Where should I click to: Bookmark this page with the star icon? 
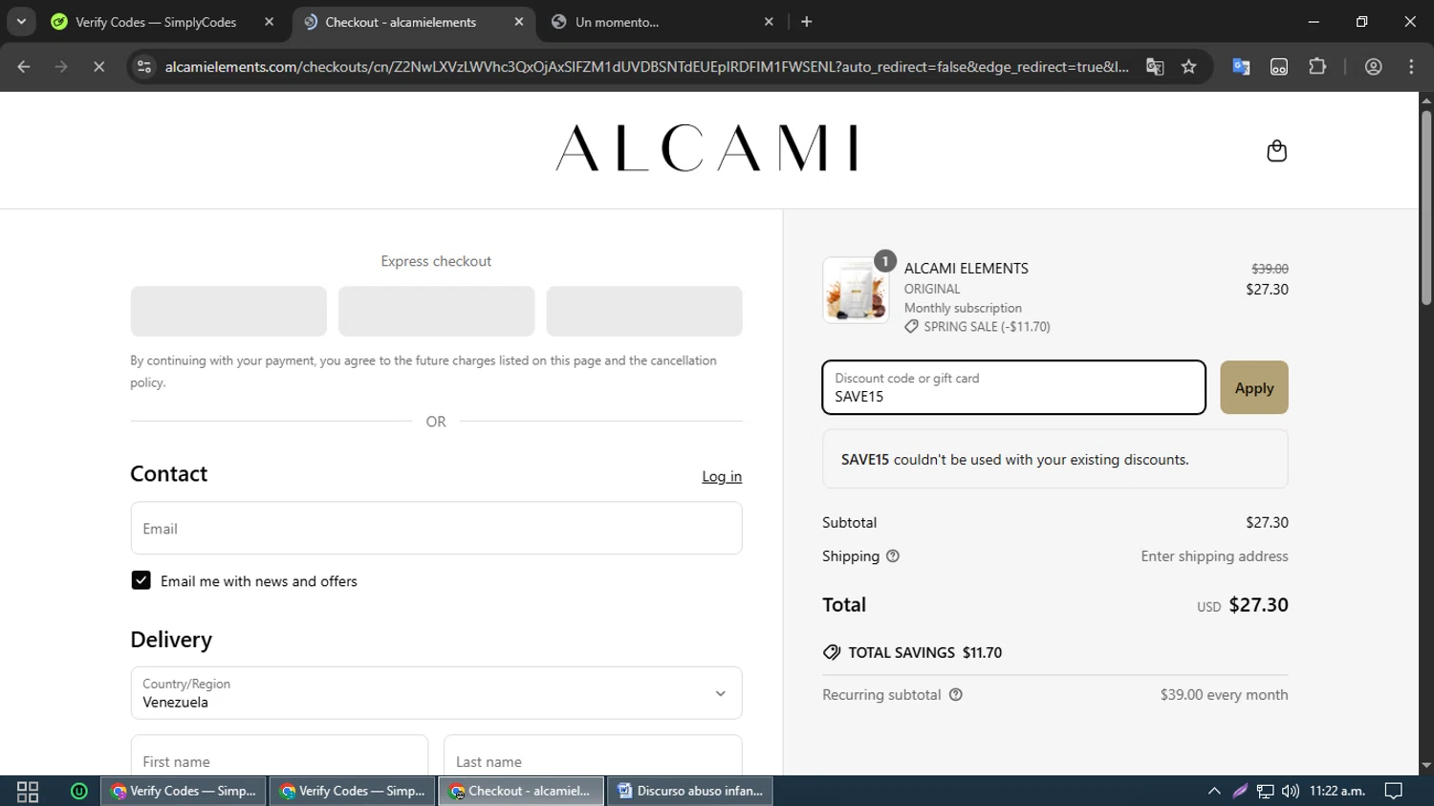click(1188, 67)
